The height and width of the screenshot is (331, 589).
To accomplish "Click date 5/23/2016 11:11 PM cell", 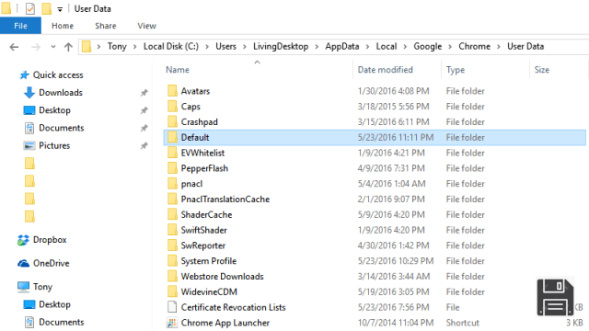I will pyautogui.click(x=396, y=137).
